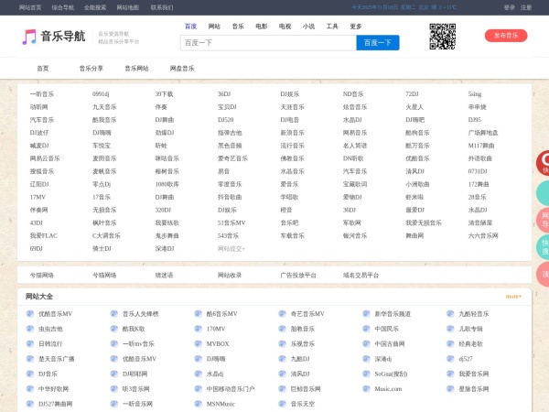
Task: Click the globe icon beside 170MV
Action: point(199,329)
